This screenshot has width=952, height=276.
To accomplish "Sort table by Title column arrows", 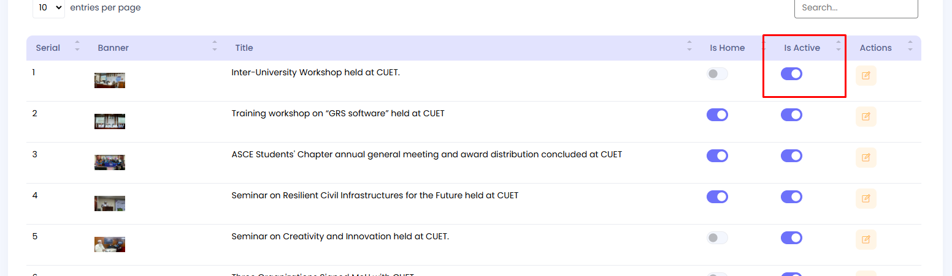I will pyautogui.click(x=689, y=46).
